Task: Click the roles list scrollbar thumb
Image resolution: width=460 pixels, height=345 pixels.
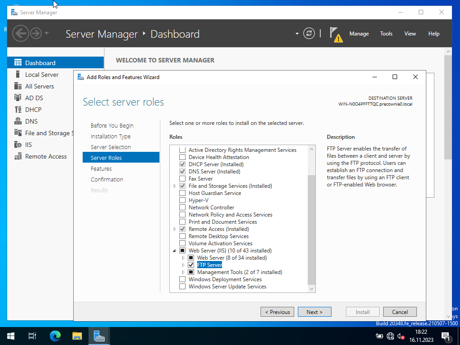Action: [x=312, y=230]
